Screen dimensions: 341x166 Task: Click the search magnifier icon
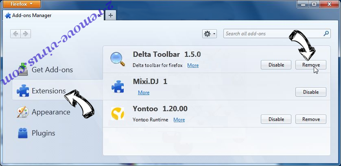(x=326, y=34)
